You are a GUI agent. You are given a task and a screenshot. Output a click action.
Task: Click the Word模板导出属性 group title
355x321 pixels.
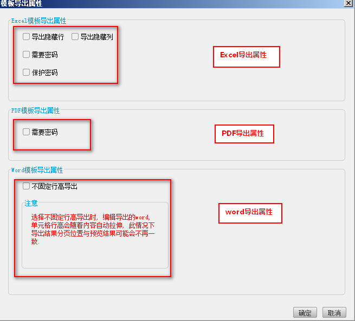37,170
